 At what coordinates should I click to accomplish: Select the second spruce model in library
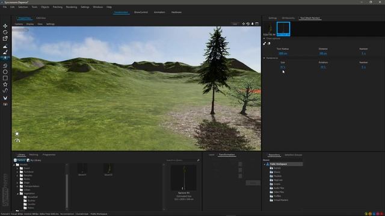pyautogui.click(x=108, y=170)
